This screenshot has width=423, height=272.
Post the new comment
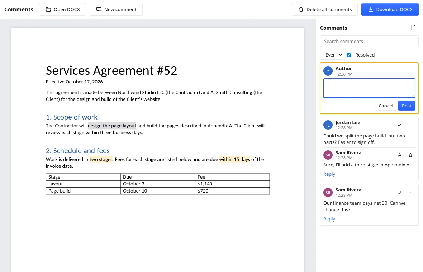coord(407,106)
